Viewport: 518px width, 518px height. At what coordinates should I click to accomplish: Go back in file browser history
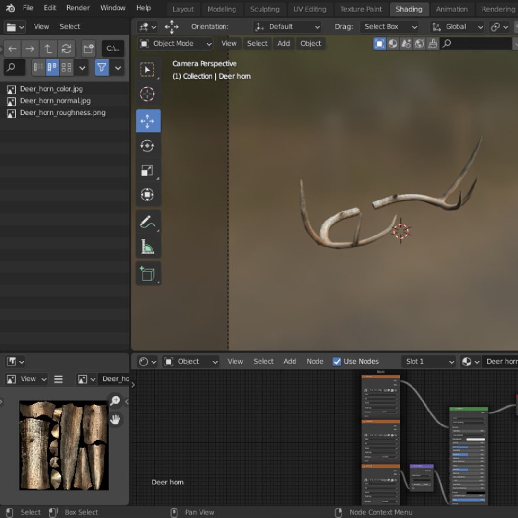[12, 49]
